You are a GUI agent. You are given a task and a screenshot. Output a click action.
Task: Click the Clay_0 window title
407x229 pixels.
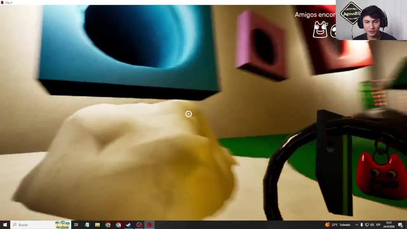click(x=9, y=2)
